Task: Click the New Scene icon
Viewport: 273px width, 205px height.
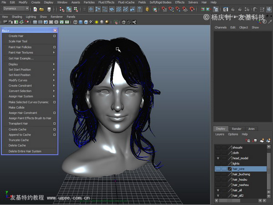Action: click(35, 9)
